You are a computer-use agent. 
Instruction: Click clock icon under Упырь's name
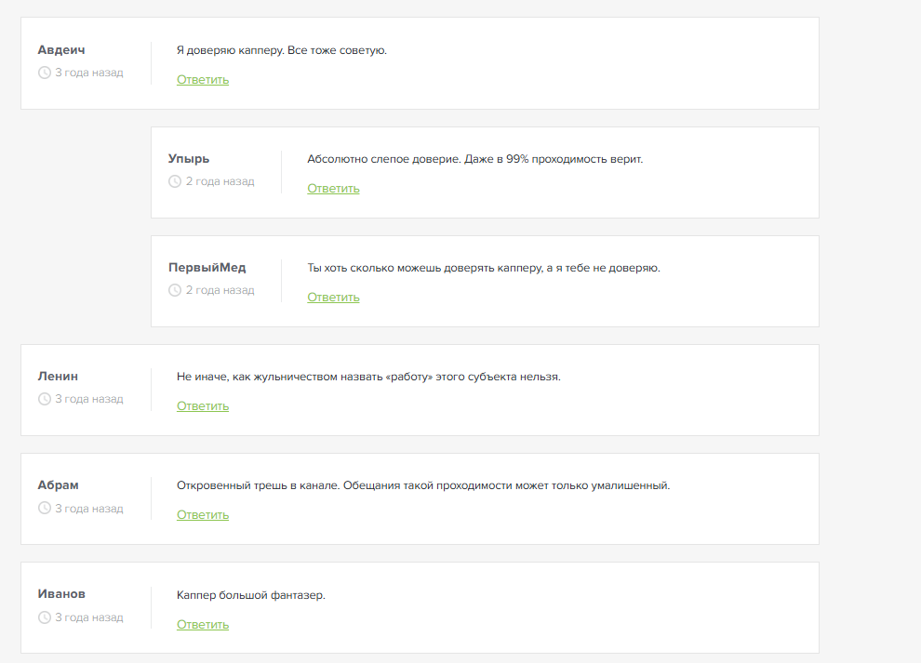pos(175,181)
